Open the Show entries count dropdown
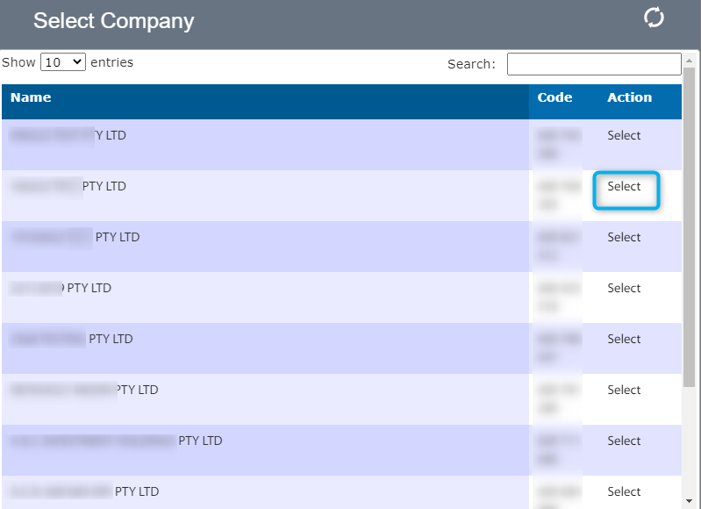Viewport: 701px width, 509px height. (63, 61)
